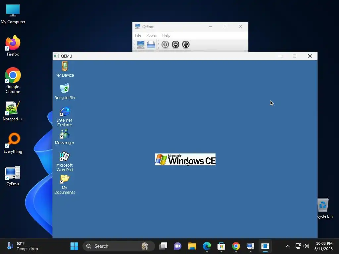Open weather widget showing 63°F
Image resolution: width=339 pixels, height=254 pixels.
[23, 246]
